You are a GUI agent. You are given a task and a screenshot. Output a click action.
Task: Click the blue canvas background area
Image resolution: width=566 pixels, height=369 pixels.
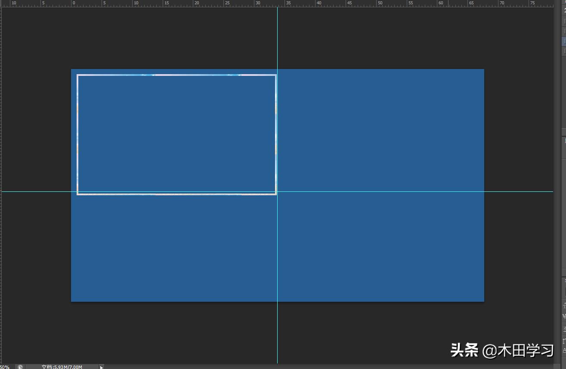pyautogui.click(x=379, y=259)
